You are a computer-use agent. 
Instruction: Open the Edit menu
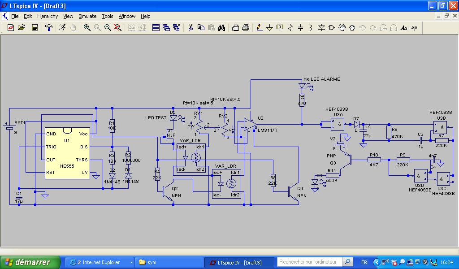(x=28, y=16)
